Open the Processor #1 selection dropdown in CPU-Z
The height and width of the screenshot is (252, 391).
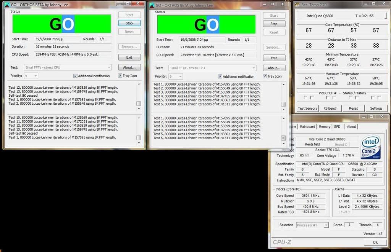click(x=312, y=225)
